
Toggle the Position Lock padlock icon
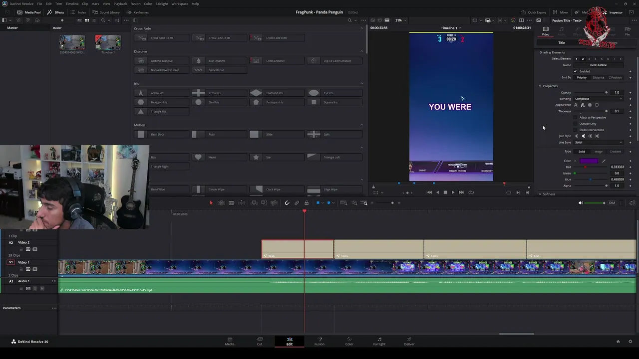307,203
